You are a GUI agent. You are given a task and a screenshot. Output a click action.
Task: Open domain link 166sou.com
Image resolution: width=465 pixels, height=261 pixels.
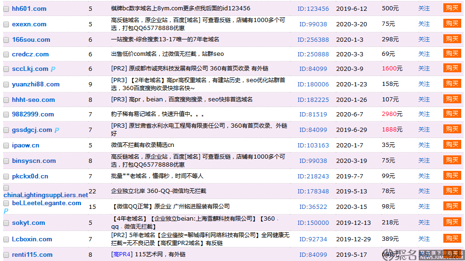tap(31, 39)
